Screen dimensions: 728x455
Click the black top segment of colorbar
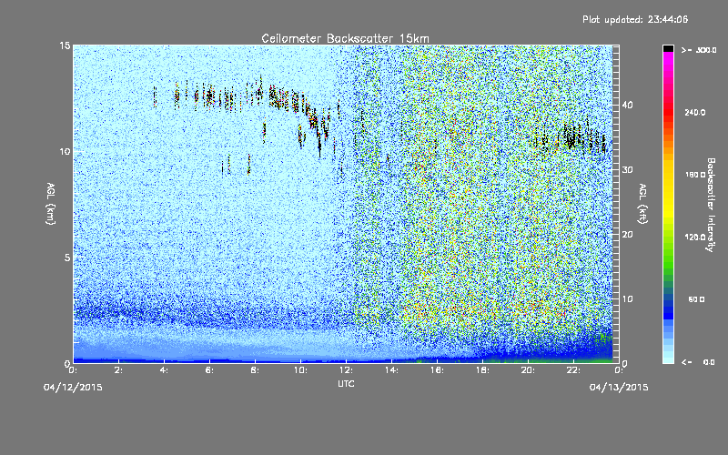pos(668,48)
